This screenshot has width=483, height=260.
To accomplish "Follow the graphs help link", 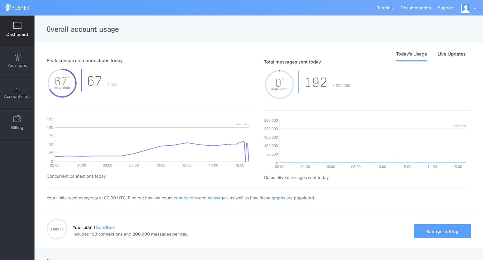I will coord(278,198).
